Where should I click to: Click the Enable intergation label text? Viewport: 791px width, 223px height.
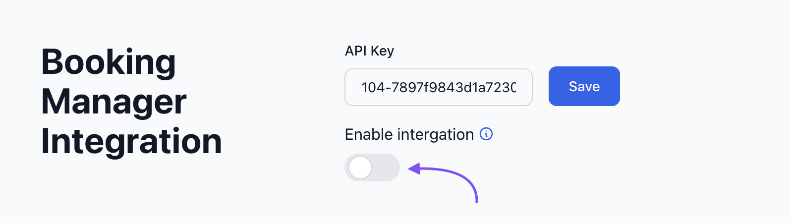409,135
